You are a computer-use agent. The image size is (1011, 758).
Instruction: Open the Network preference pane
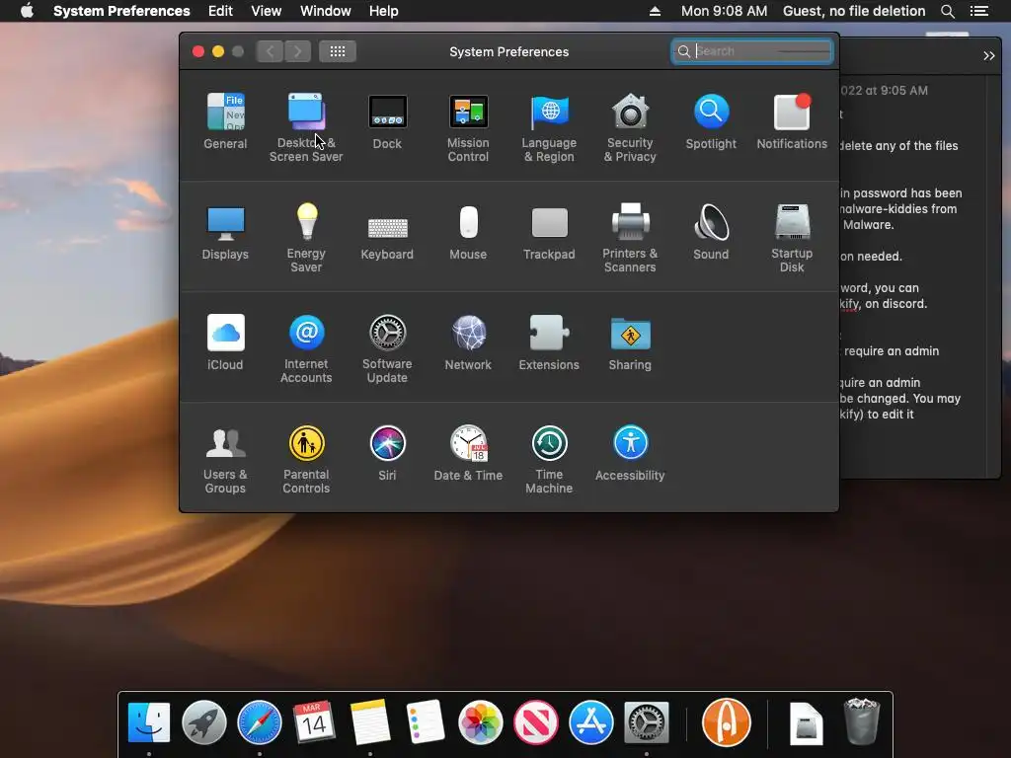click(x=468, y=342)
